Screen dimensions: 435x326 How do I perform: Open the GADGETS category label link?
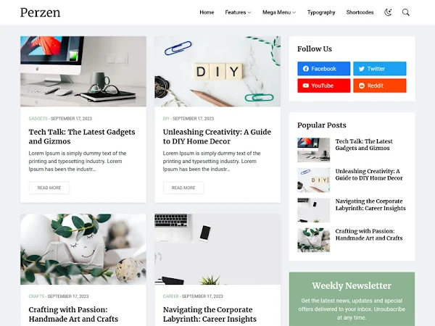click(x=38, y=119)
